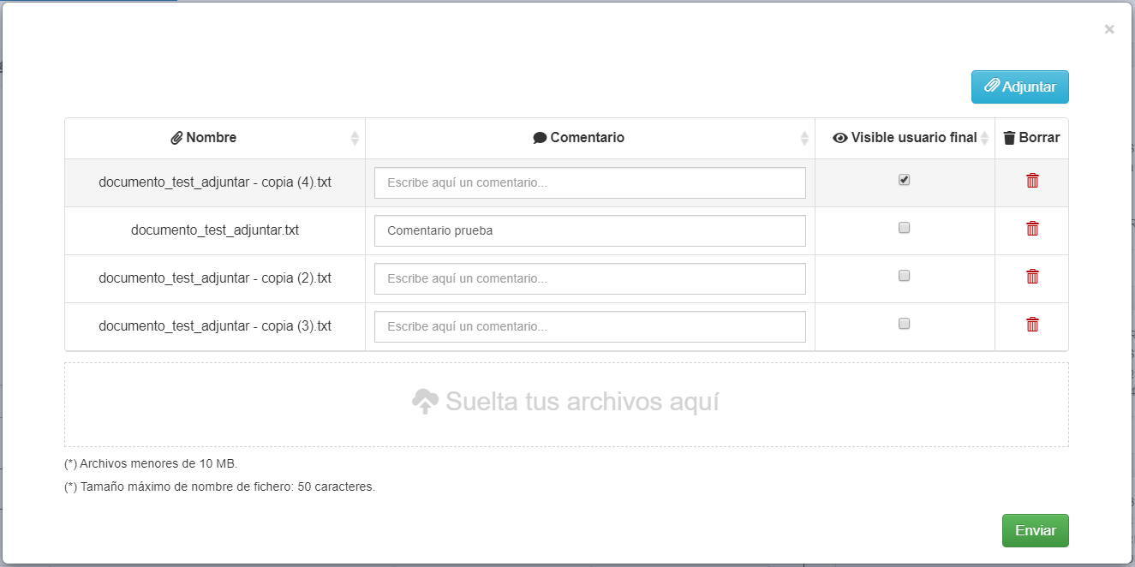Image resolution: width=1135 pixels, height=567 pixels.
Task: Click the Archivos menores de 10 MB note
Action: (151, 463)
